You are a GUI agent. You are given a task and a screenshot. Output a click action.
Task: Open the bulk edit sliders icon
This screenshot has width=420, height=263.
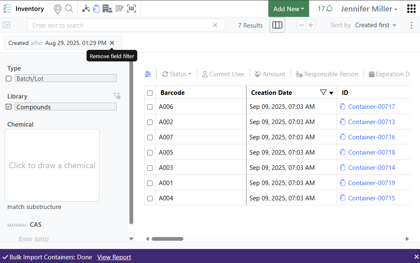(148, 74)
